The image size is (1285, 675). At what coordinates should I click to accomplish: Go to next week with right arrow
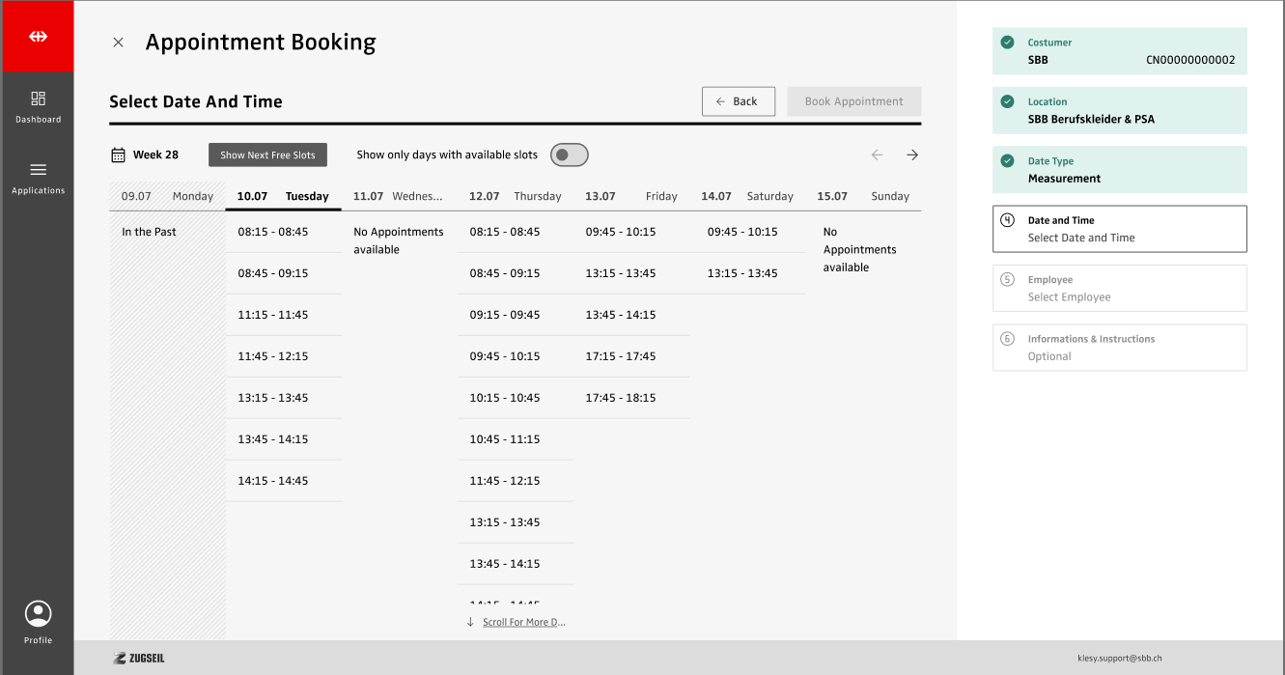tap(911, 155)
